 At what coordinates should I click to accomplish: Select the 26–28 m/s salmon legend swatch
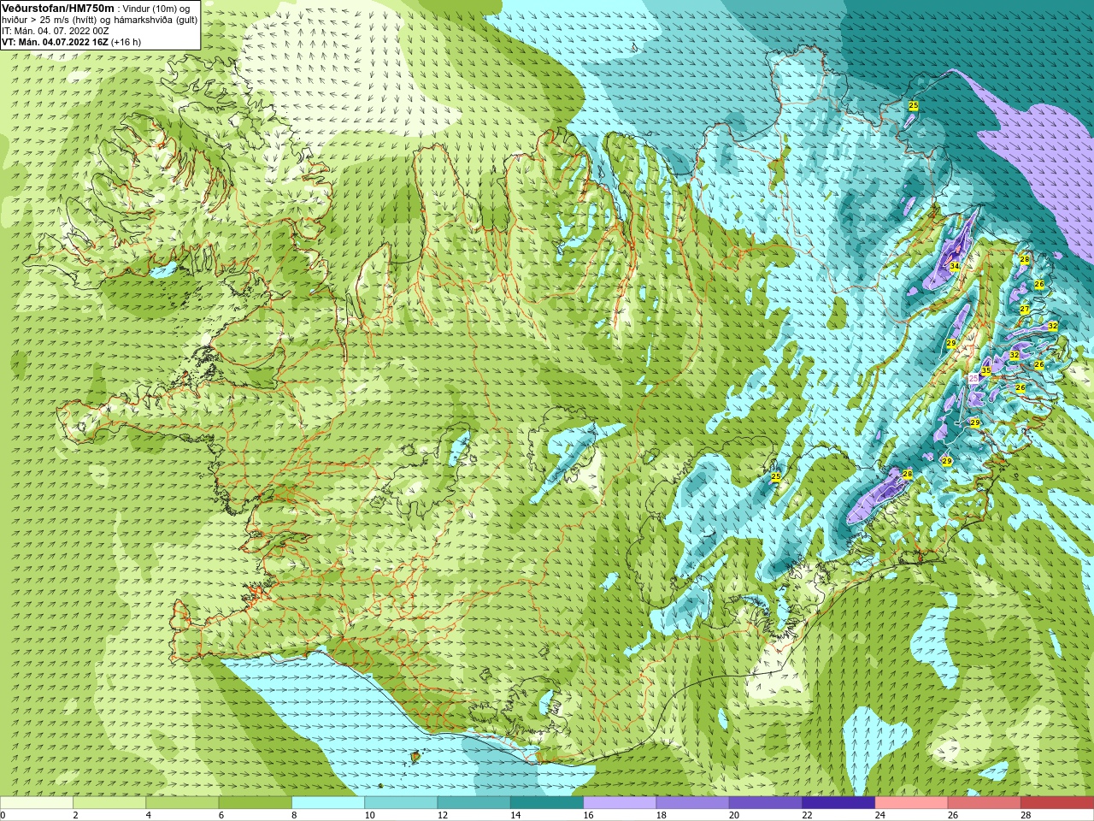coord(985,803)
